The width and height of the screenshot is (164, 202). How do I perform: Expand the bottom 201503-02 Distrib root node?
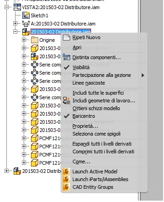pos(6,171)
